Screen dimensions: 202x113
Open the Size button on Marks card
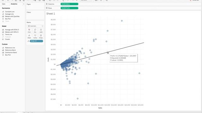click(35, 31)
